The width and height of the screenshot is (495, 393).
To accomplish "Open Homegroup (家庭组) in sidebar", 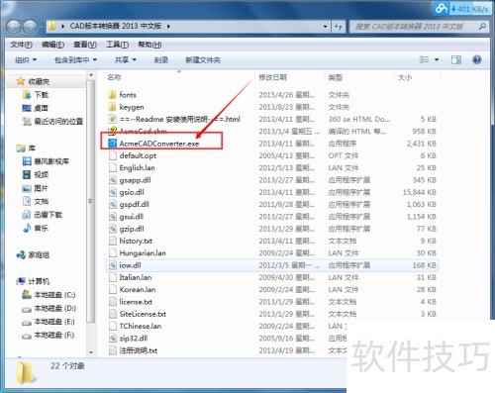I will (33, 254).
